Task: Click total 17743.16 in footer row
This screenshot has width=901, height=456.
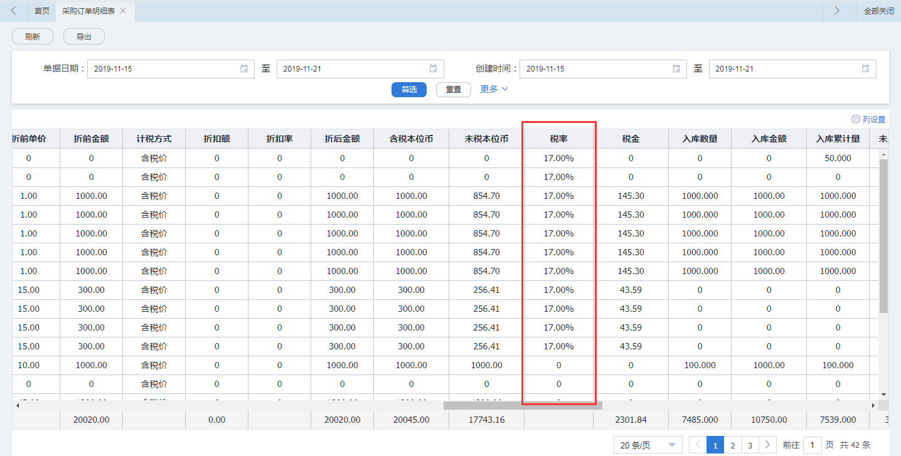Action: coord(487,420)
